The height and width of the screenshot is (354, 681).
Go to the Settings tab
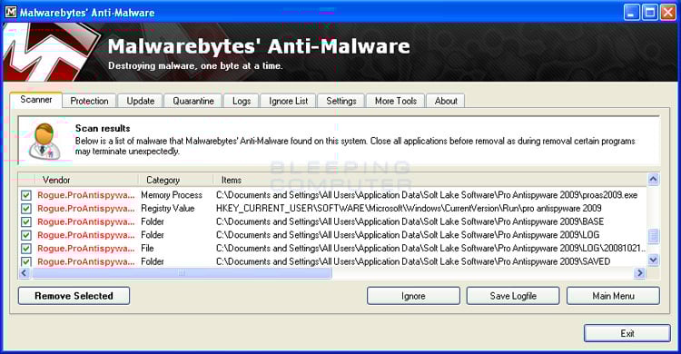(340, 101)
